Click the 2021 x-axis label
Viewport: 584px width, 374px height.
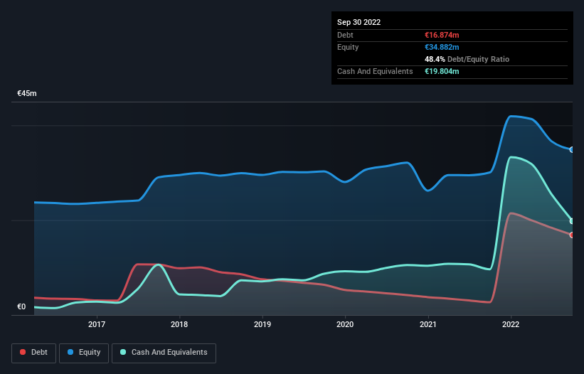point(428,324)
